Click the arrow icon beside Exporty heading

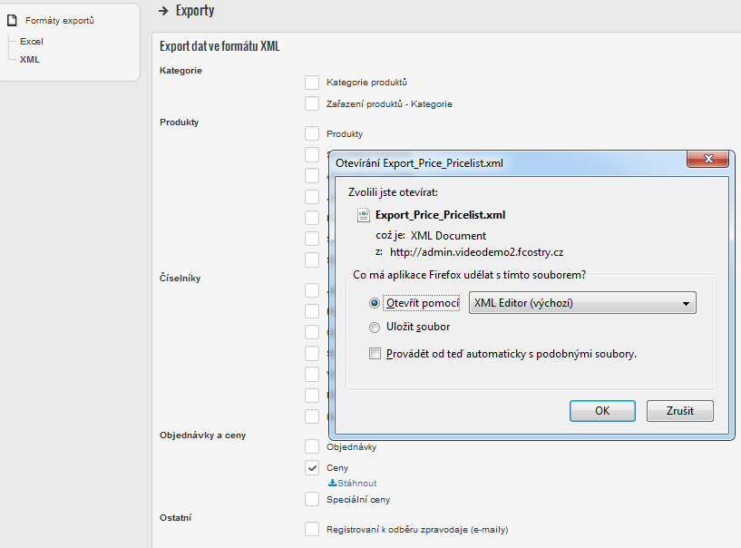click(163, 11)
